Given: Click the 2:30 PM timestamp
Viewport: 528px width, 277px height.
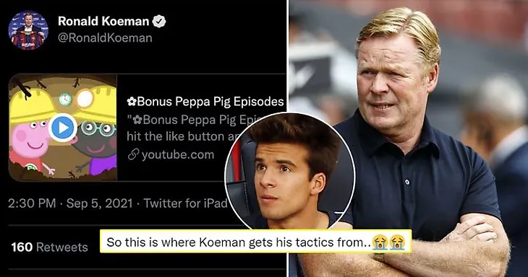Looking at the screenshot, I should [32, 203].
